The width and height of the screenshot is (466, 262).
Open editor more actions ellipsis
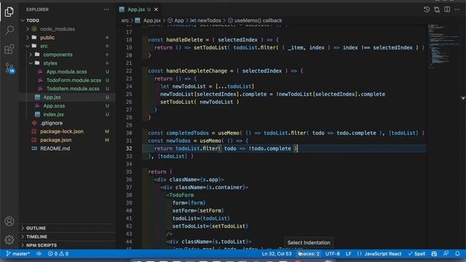tap(457, 9)
